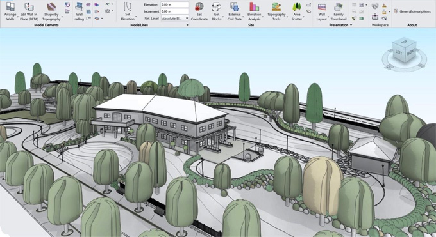This screenshot has height=237, width=436.
Task: Open the Ref. Level Absolute El... combo box
Action: 175,19
